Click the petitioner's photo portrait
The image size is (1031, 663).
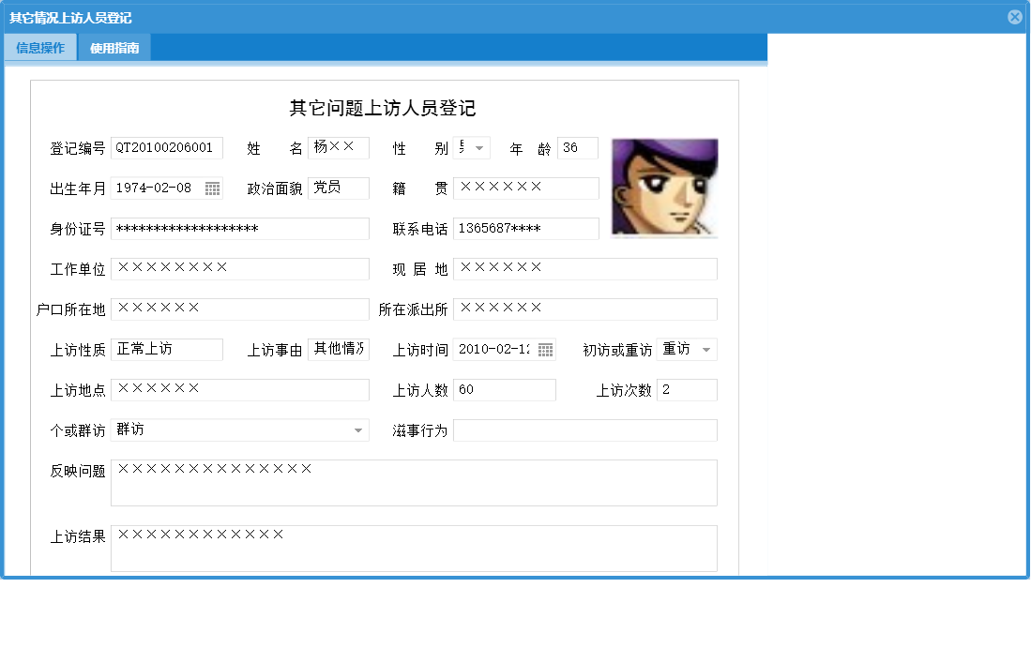(x=664, y=187)
